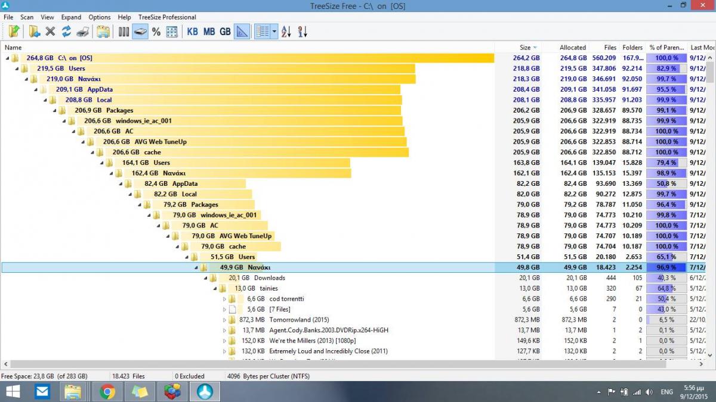Click the print report icon
The width and height of the screenshot is (716, 402).
82,32
